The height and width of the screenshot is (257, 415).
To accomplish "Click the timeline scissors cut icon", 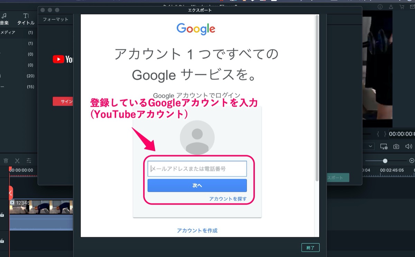I will [x=17, y=161].
